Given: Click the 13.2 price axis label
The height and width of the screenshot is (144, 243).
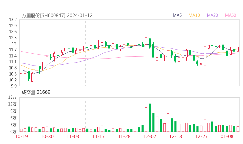Looking at the screenshot, I should [13, 20].
